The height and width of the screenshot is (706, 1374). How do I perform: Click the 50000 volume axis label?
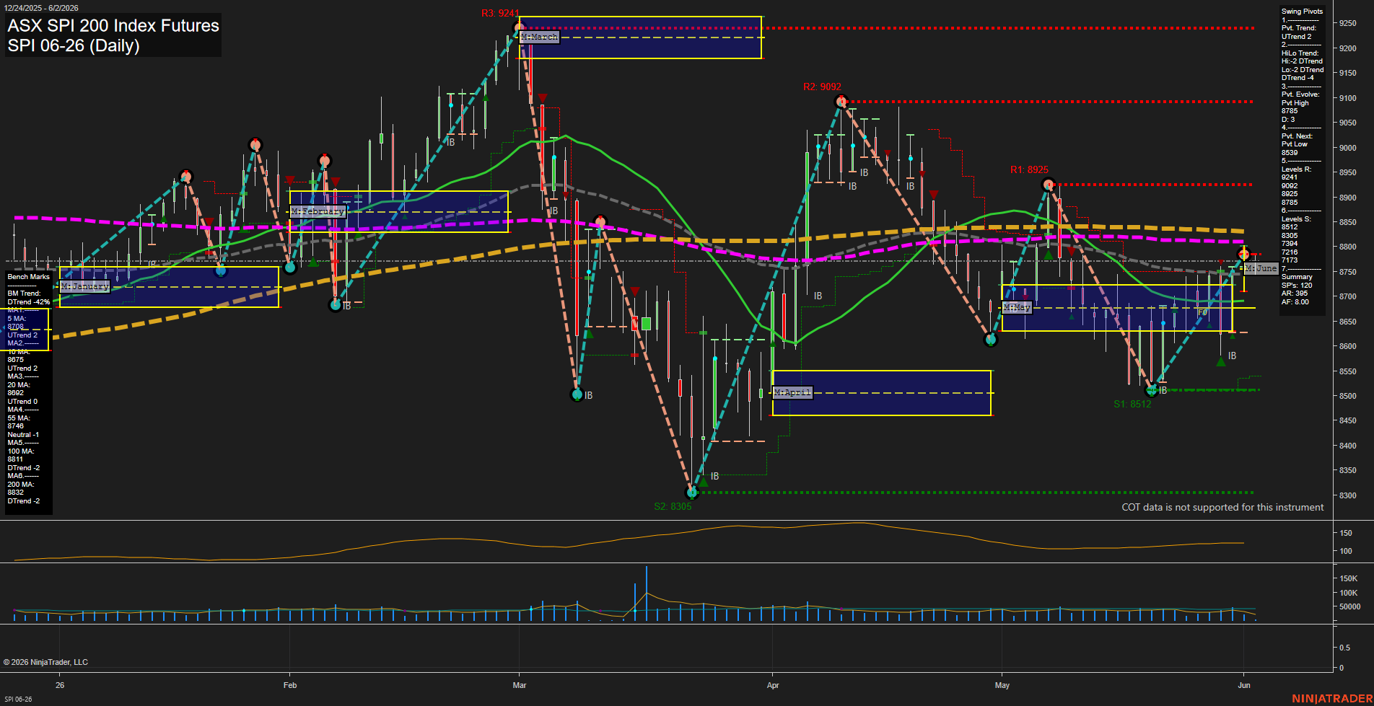point(1350,606)
